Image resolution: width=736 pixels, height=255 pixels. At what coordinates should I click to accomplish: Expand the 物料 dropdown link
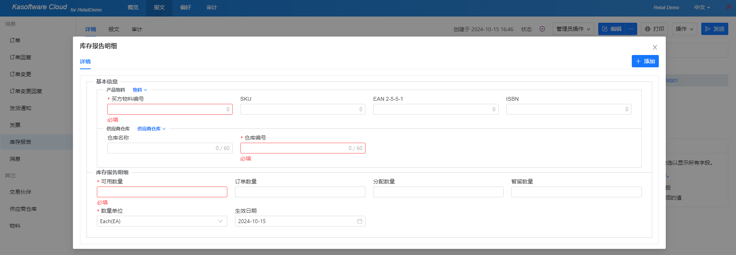(x=140, y=90)
